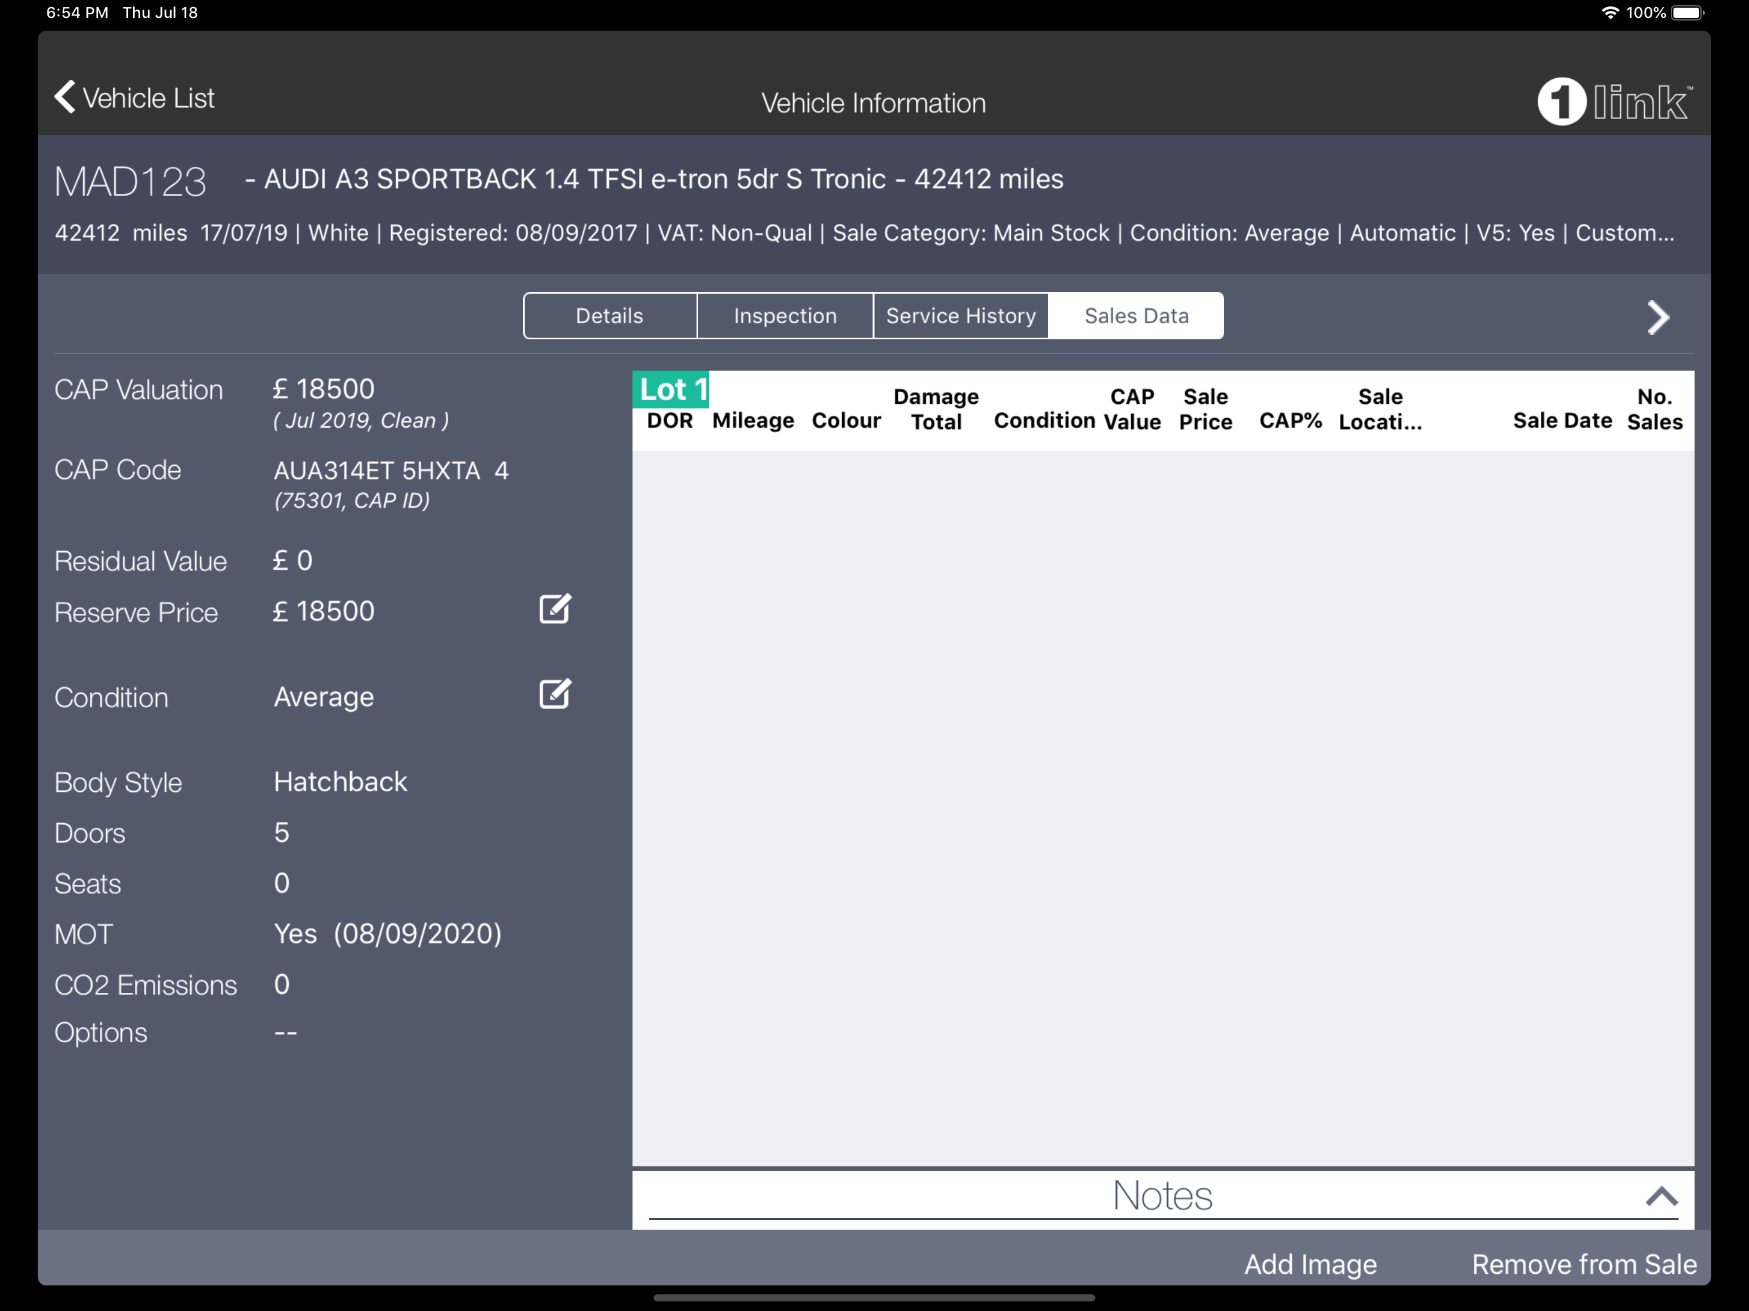Click the Sale Price column header
The height and width of the screenshot is (1311, 1749).
tap(1205, 409)
